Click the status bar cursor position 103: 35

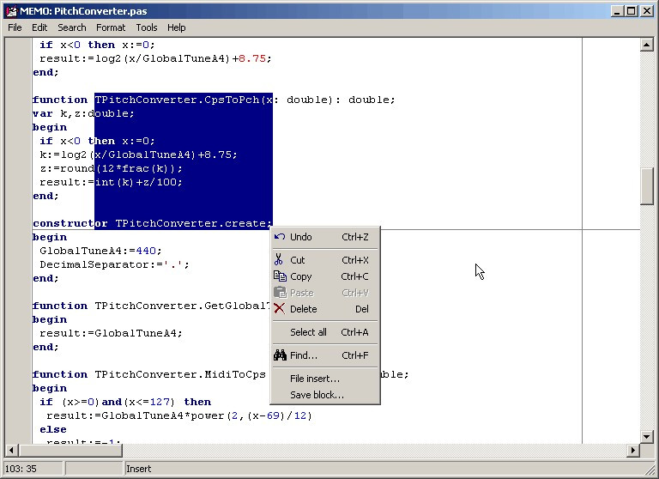(21, 469)
